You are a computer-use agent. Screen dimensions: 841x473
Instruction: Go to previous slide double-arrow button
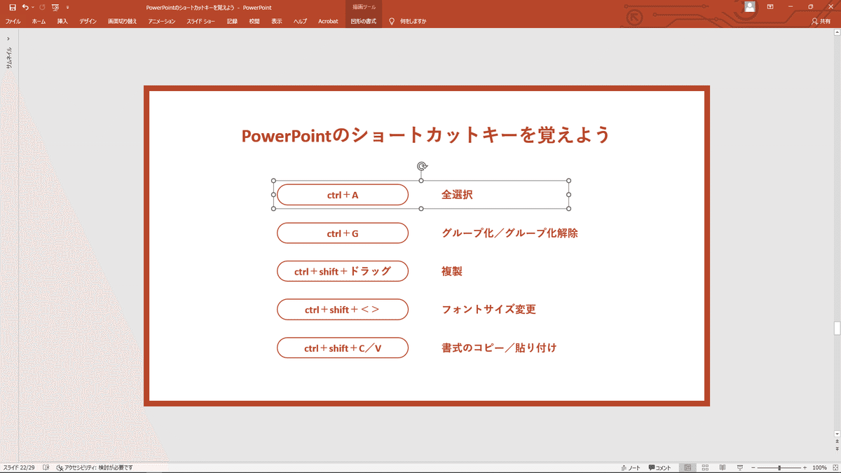click(x=837, y=441)
